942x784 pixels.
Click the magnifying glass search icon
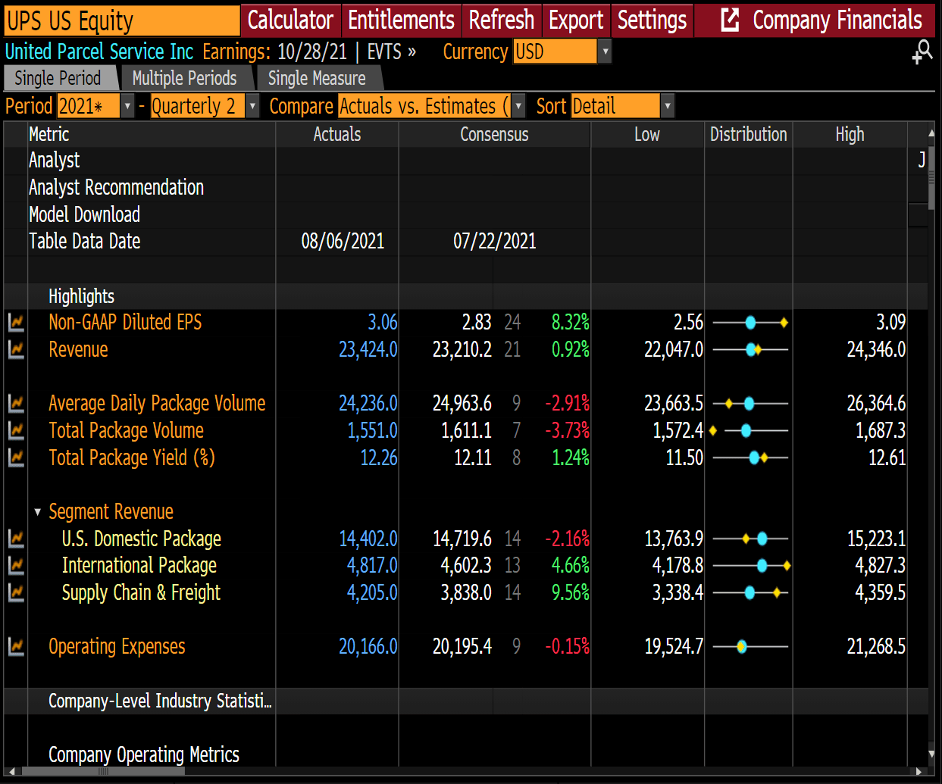point(922,52)
